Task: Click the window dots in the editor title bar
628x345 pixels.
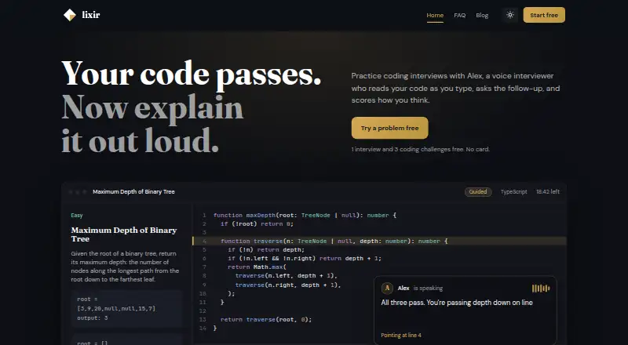Action: [x=78, y=192]
